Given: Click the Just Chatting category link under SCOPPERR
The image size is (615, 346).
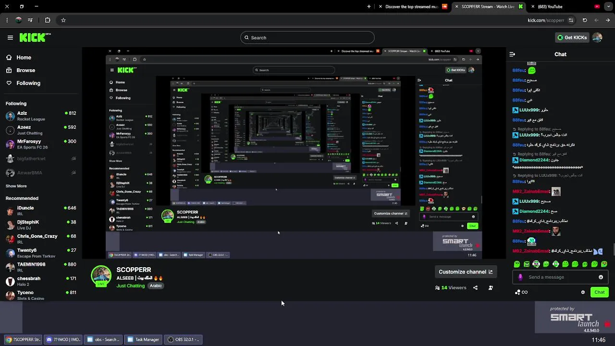Looking at the screenshot, I should coord(130,286).
